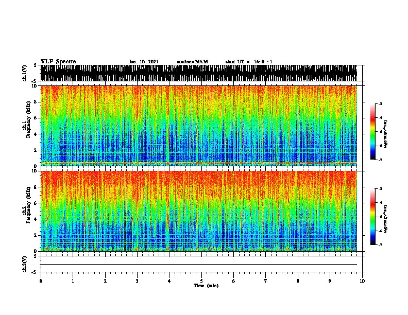Click the time axis tick label "6"

pyautogui.click(x=234, y=281)
